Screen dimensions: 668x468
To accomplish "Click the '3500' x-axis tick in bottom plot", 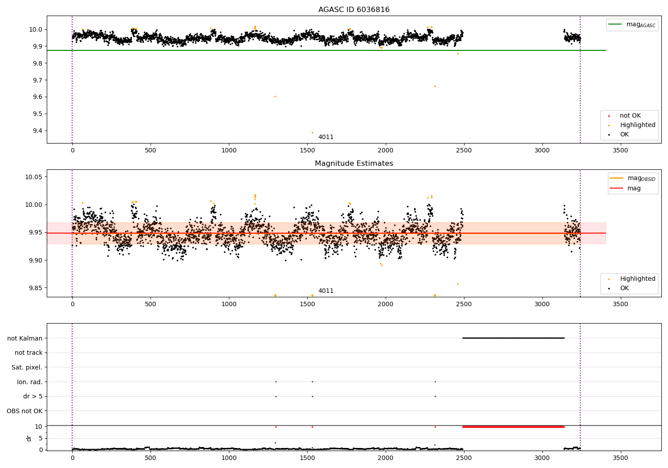I will pyautogui.click(x=620, y=458).
